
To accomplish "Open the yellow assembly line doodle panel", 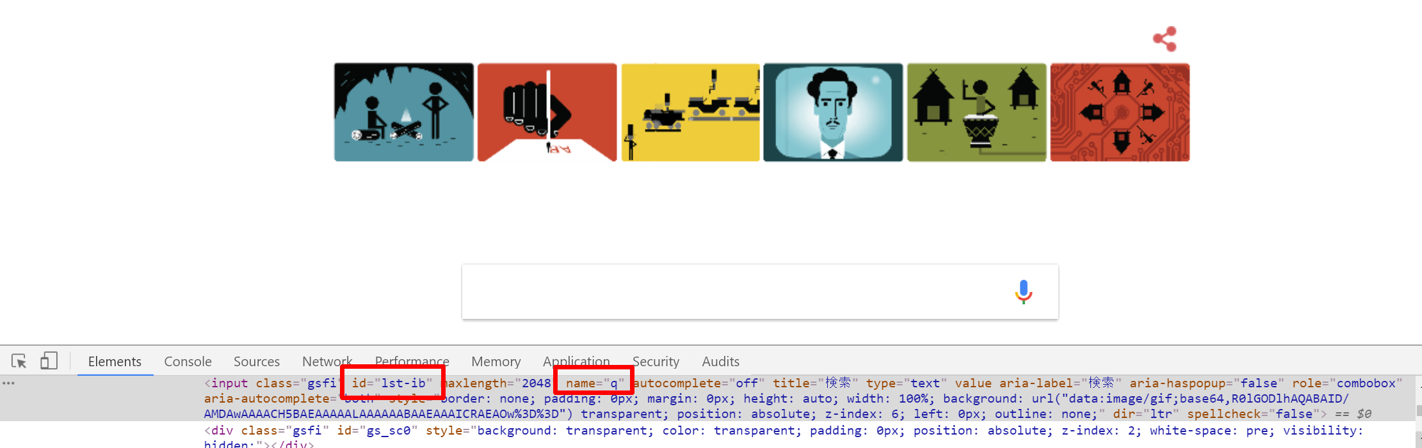I will pos(691,112).
